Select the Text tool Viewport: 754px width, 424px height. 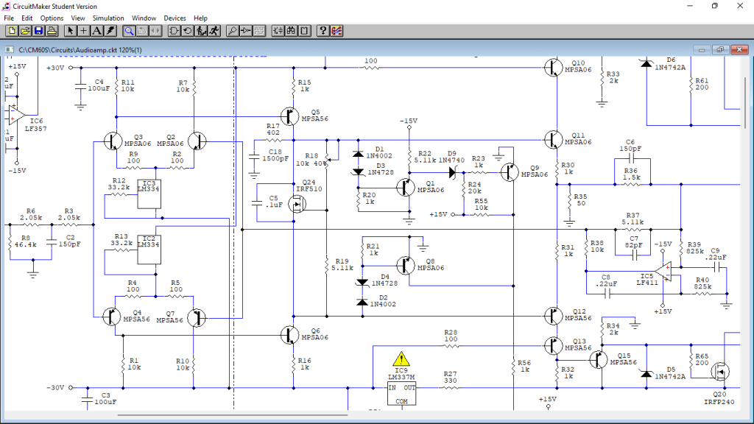click(96, 31)
